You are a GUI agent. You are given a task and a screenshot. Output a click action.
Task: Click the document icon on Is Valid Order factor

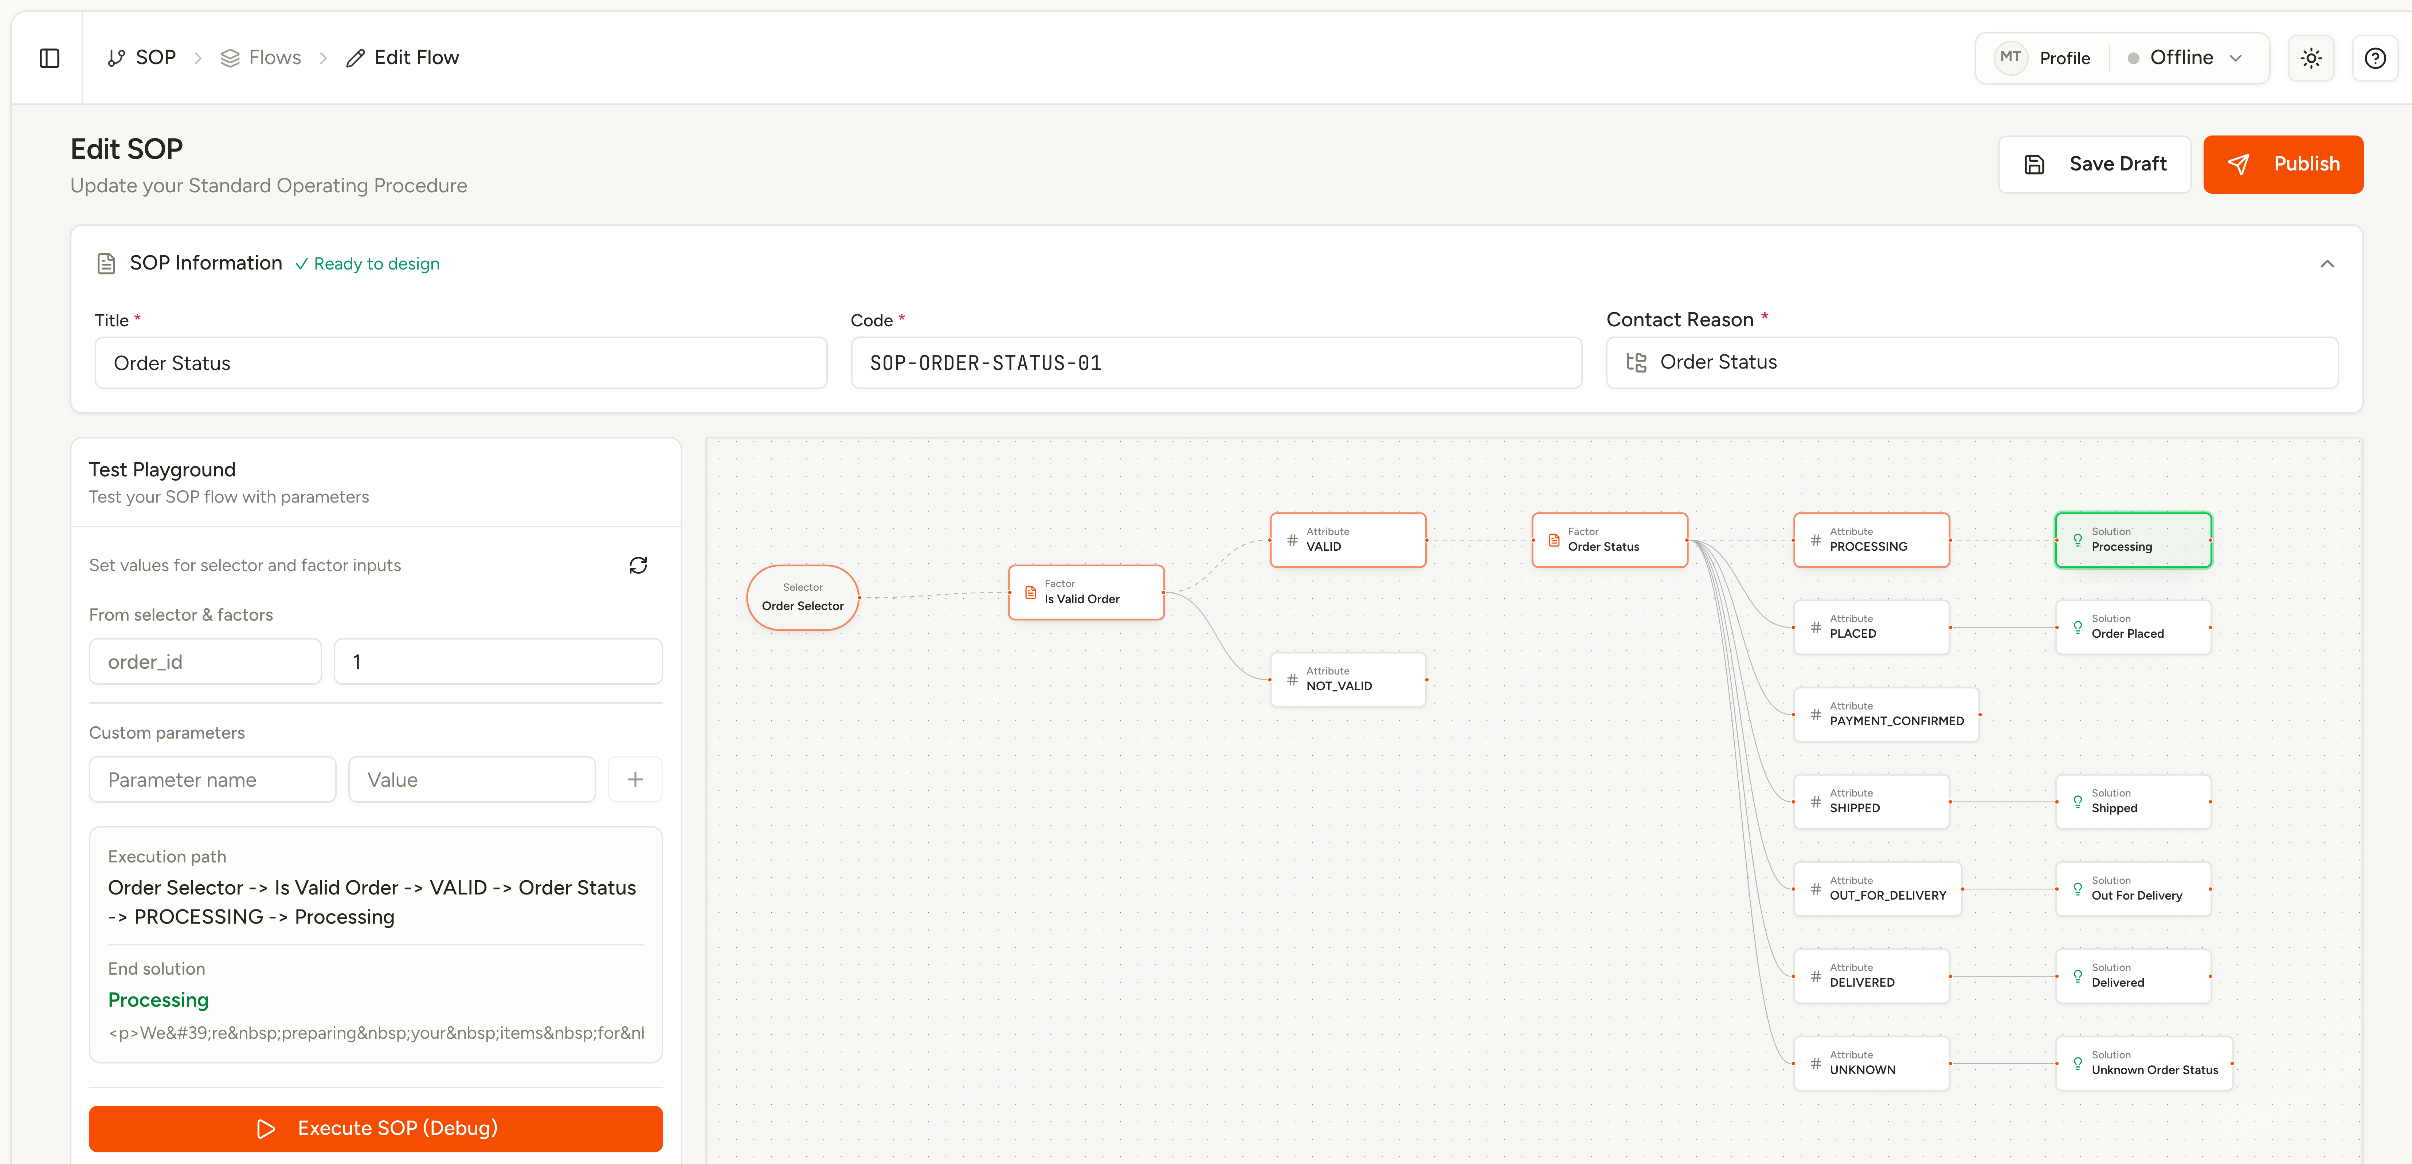coord(1030,592)
